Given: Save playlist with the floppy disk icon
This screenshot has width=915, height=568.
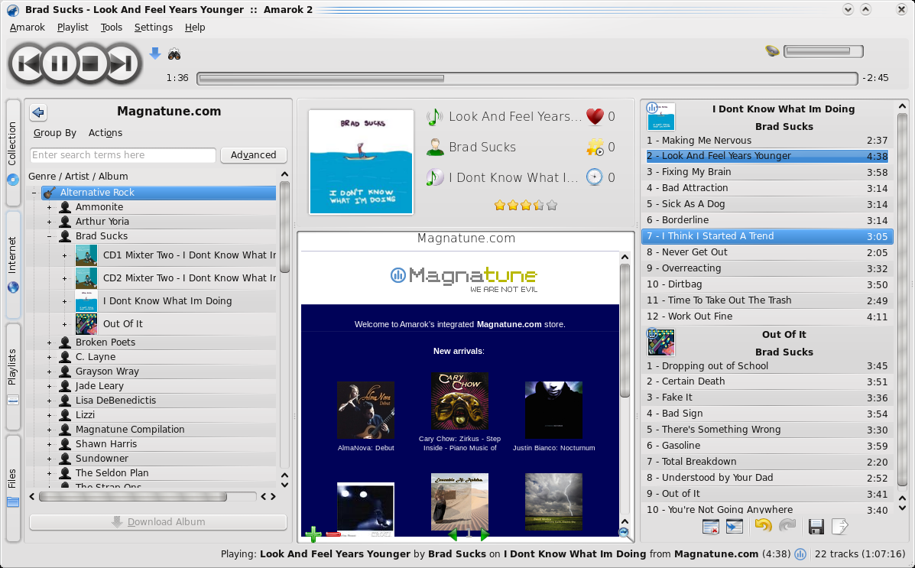Looking at the screenshot, I should tap(816, 526).
